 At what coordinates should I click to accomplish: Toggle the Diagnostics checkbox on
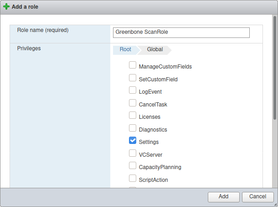pyautogui.click(x=133, y=128)
